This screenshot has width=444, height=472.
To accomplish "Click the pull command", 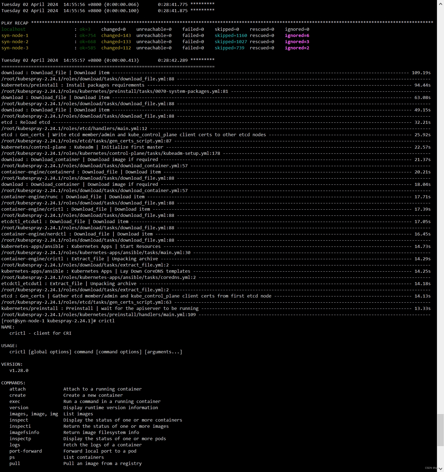I will click(x=15, y=463).
